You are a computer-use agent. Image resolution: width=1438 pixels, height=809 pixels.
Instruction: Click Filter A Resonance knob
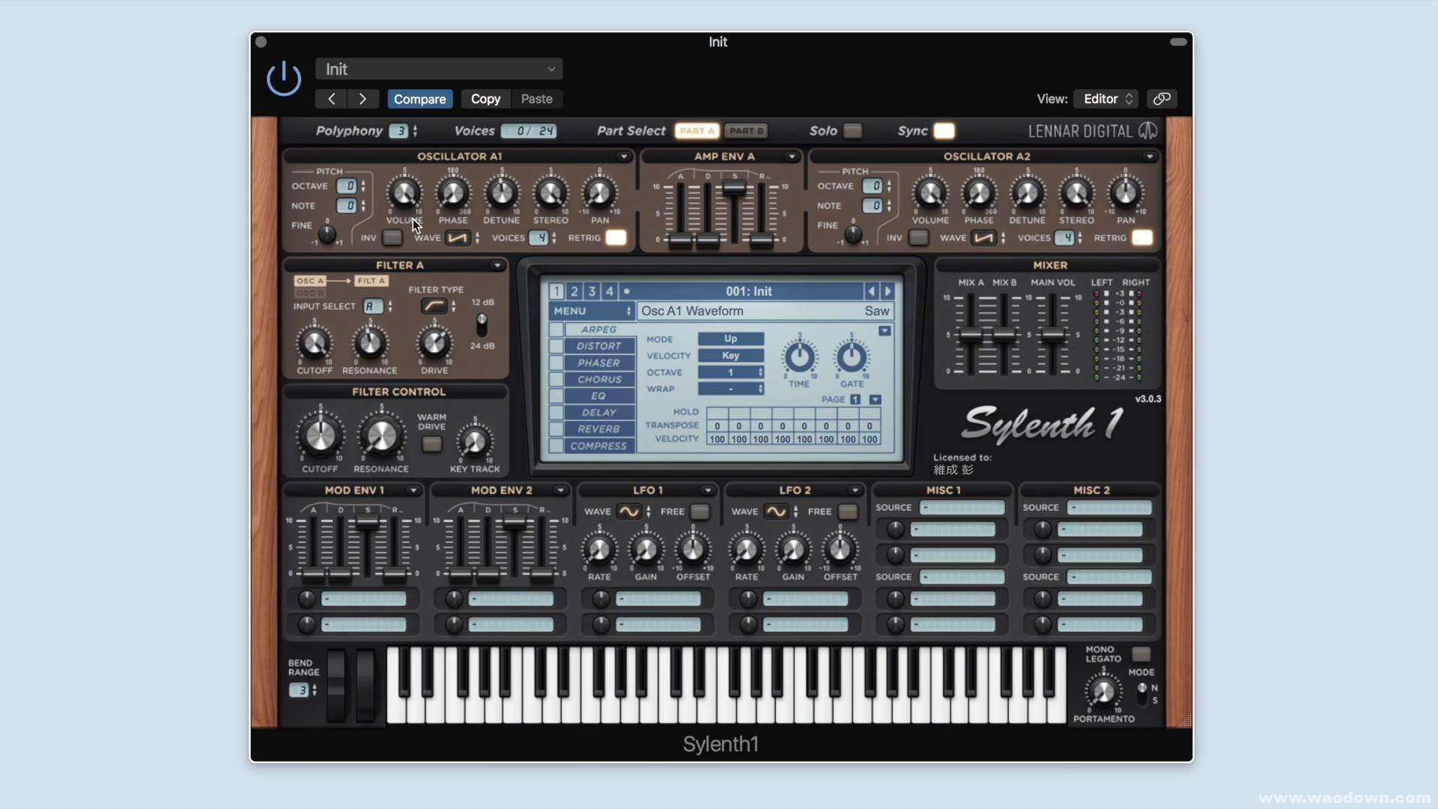tap(370, 344)
